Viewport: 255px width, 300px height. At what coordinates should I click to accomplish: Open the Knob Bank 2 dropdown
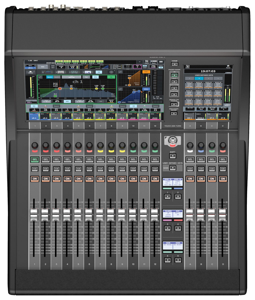(227, 105)
